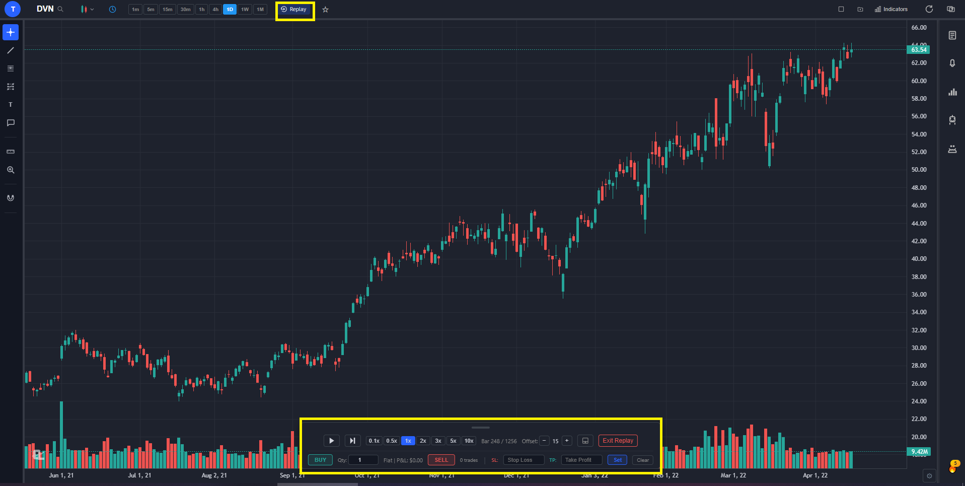The height and width of the screenshot is (486, 965).
Task: Open the candlestick chart type dropdown
Action: 87,9
